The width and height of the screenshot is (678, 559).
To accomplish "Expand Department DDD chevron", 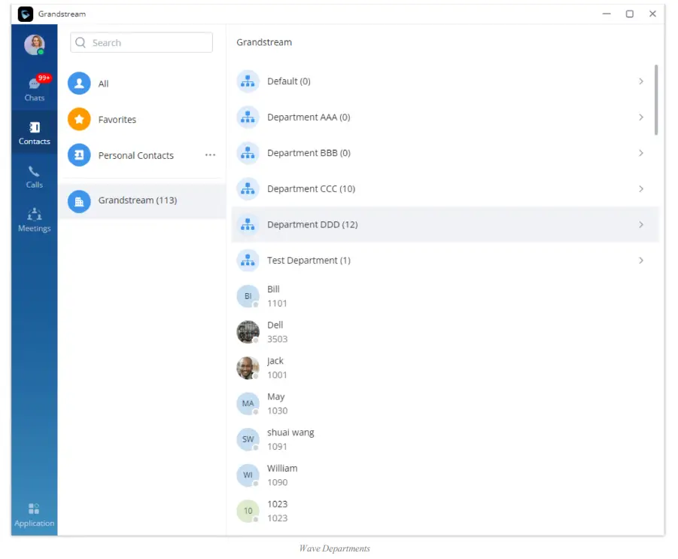I will (x=641, y=225).
